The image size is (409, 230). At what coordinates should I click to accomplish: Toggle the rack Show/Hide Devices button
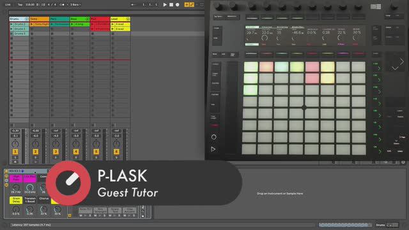point(6,185)
